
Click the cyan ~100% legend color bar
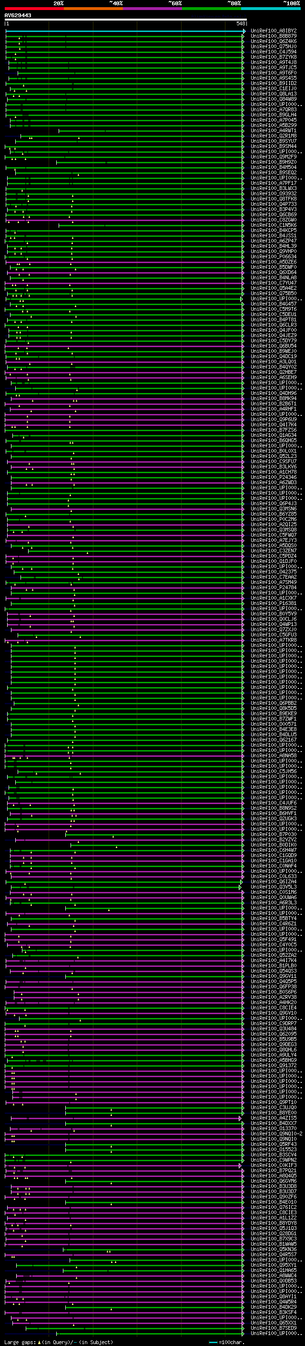(271, 9)
